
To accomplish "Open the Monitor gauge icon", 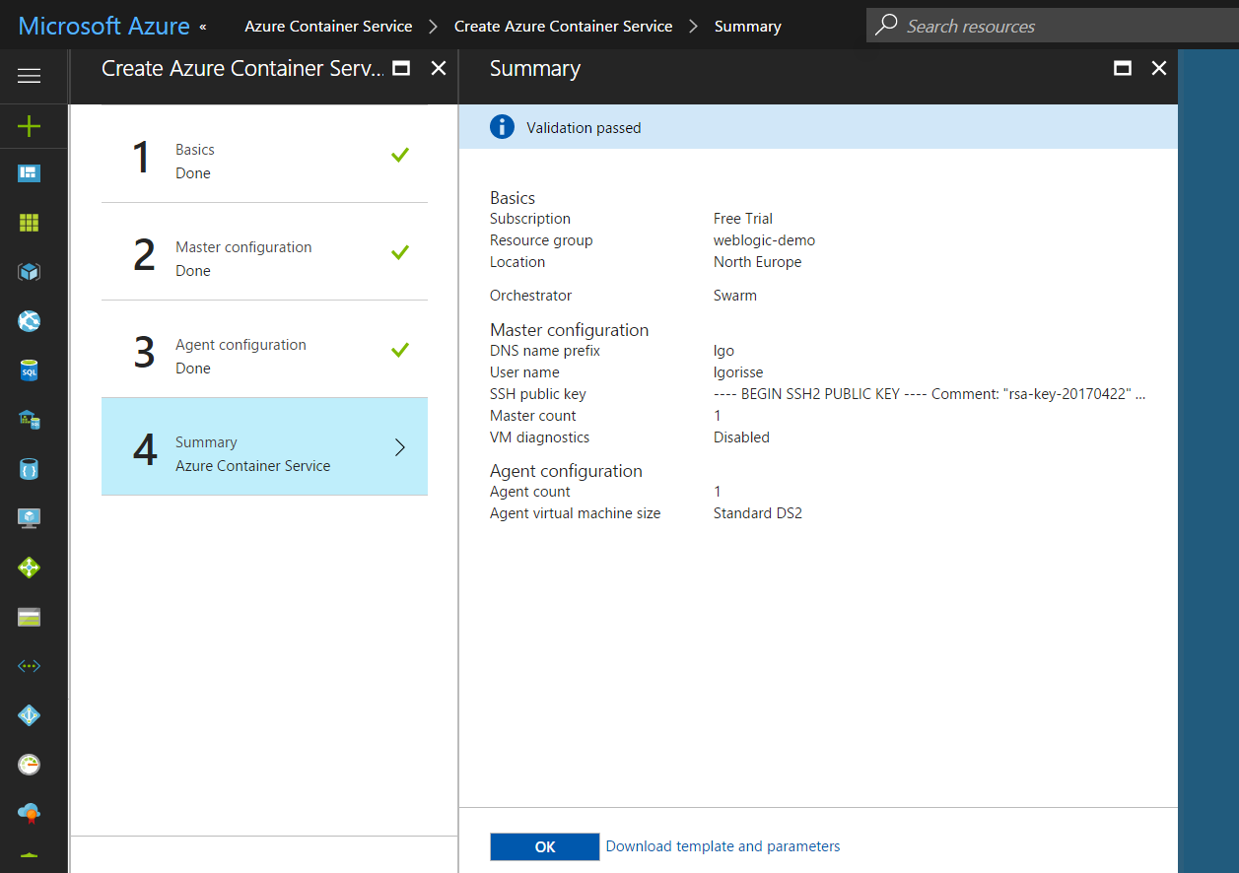I will 30,765.
